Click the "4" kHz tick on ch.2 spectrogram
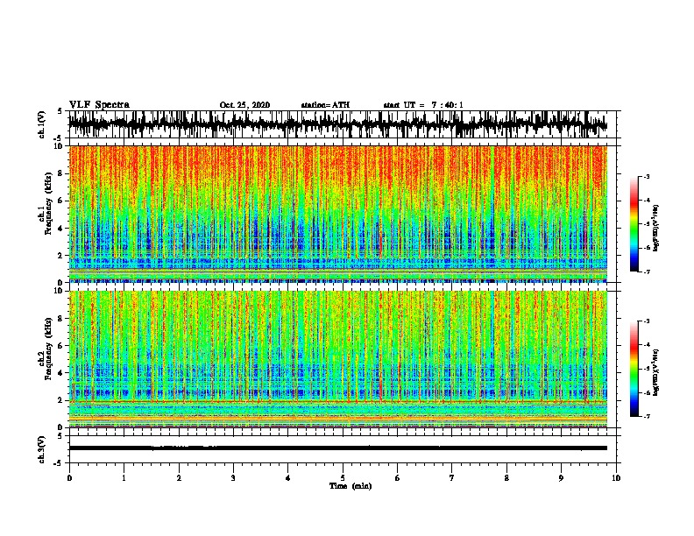This screenshot has width=694, height=536. click(x=60, y=373)
